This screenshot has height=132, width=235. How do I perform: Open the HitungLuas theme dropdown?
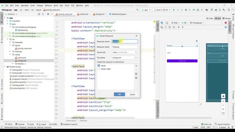pyautogui.click(x=197, y=23)
